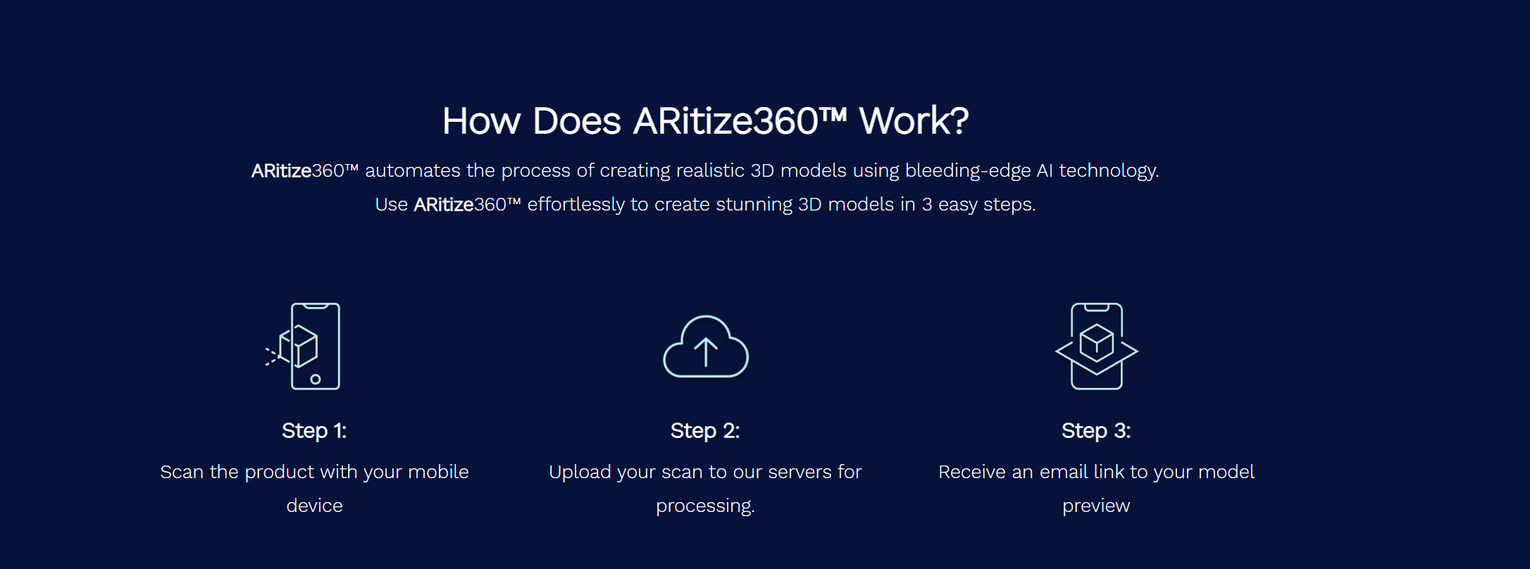Click 'Receive an email link to your model' text
Viewport: 1530px width, 569px height.
(x=1096, y=472)
